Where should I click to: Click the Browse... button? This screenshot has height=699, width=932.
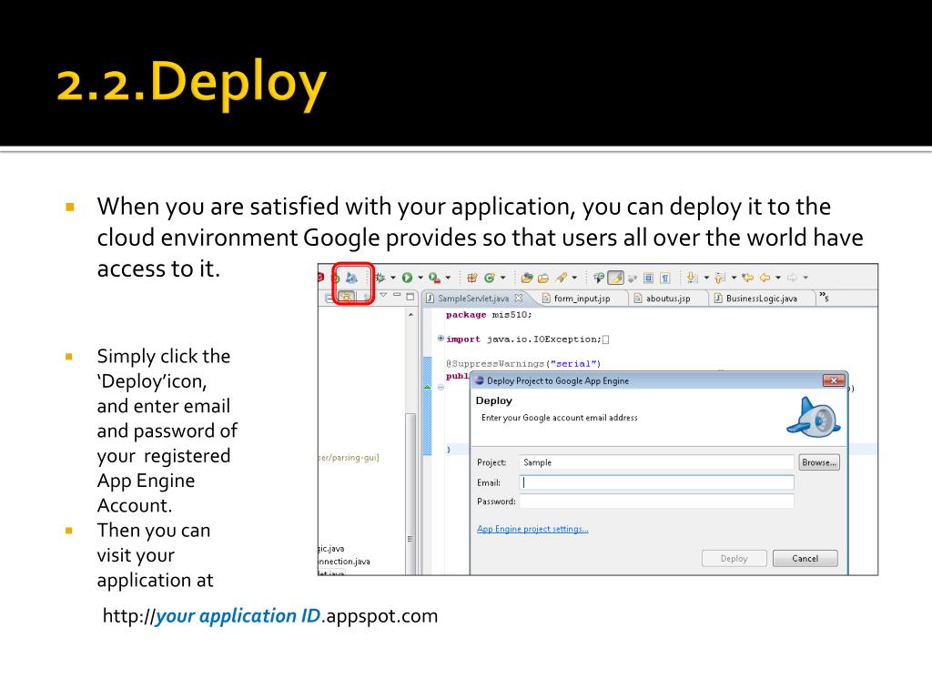[819, 462]
